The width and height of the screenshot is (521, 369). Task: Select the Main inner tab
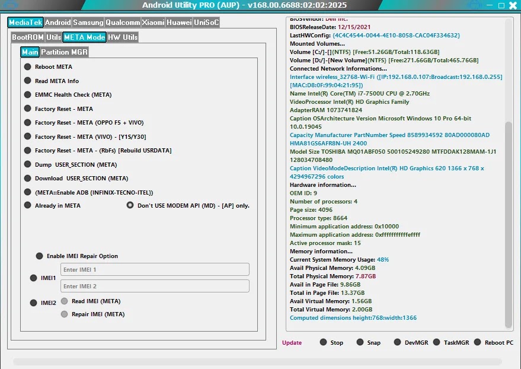click(x=30, y=52)
